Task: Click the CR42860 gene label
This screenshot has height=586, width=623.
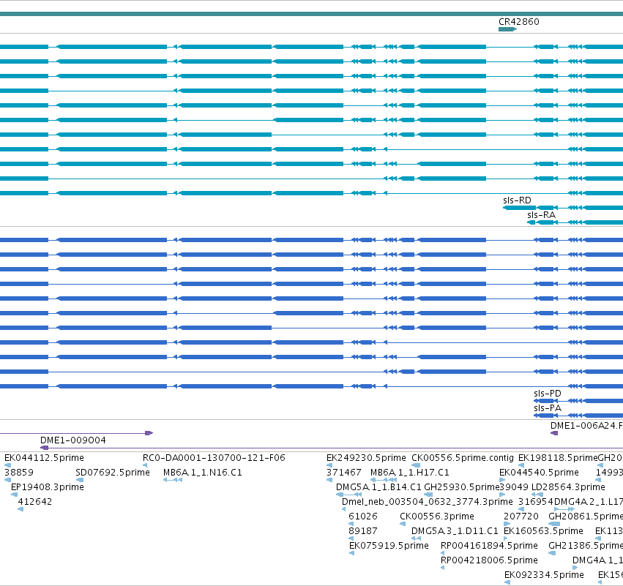Action: [519, 22]
